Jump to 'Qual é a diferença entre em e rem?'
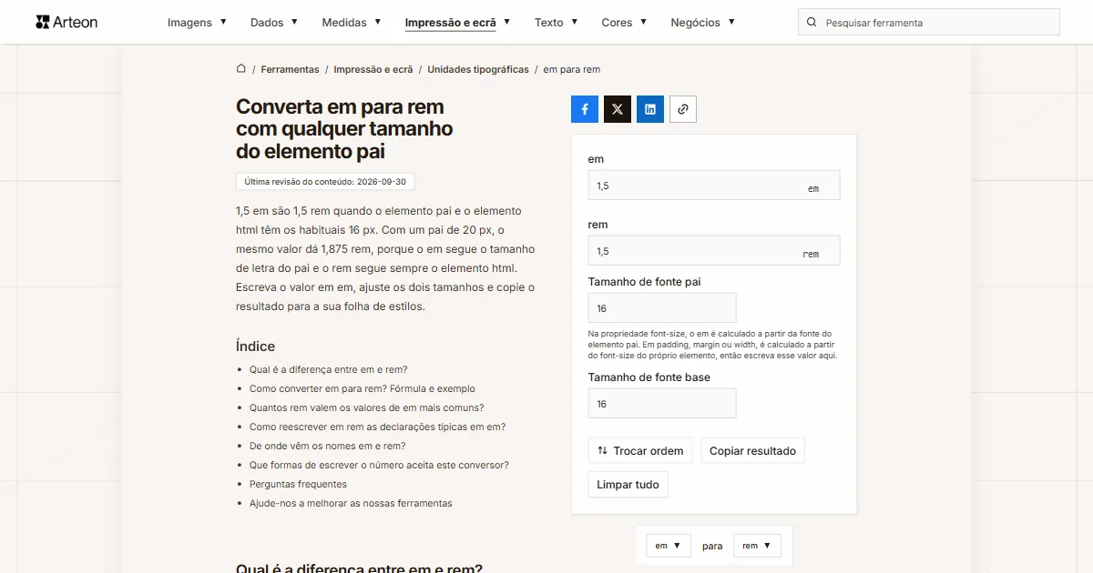 pyautogui.click(x=329, y=369)
